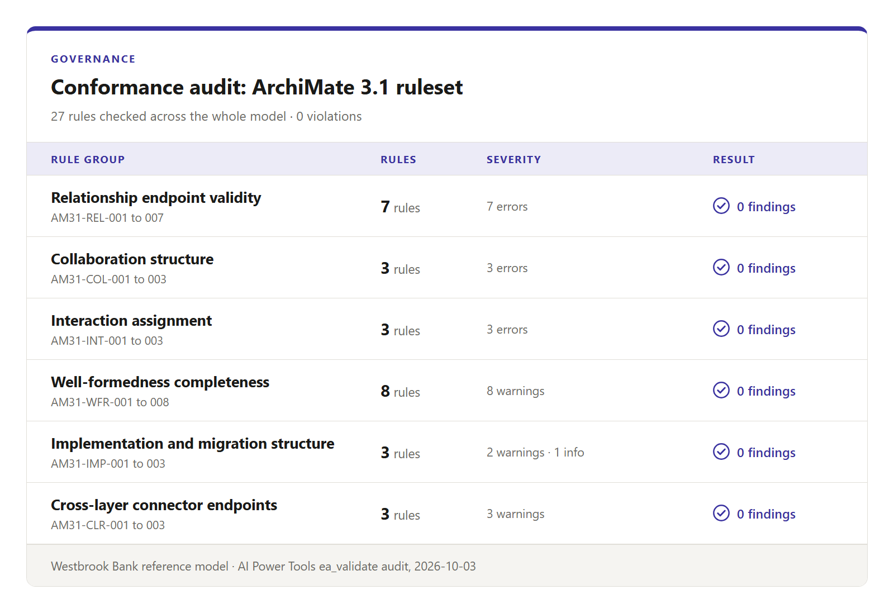
Task: Click rule ID range 'AM31-INT-001 to 003'
Action: (107, 341)
